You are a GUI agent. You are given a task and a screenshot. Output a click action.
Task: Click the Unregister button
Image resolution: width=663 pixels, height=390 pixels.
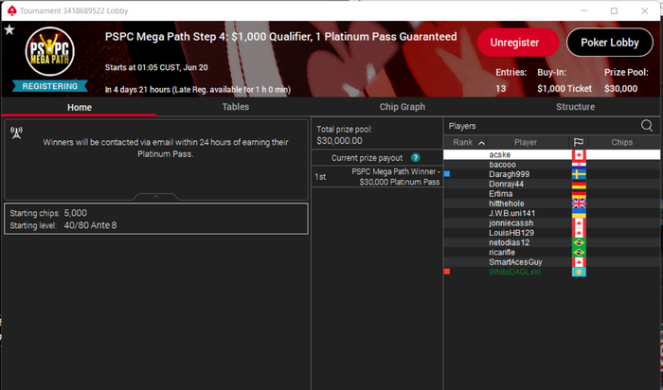coord(518,43)
